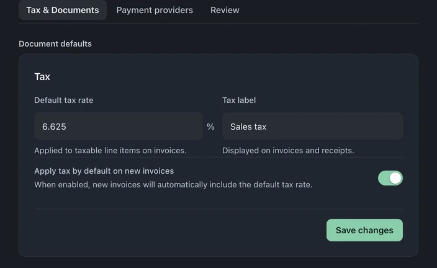Open the Payment providers tab

pos(155,10)
